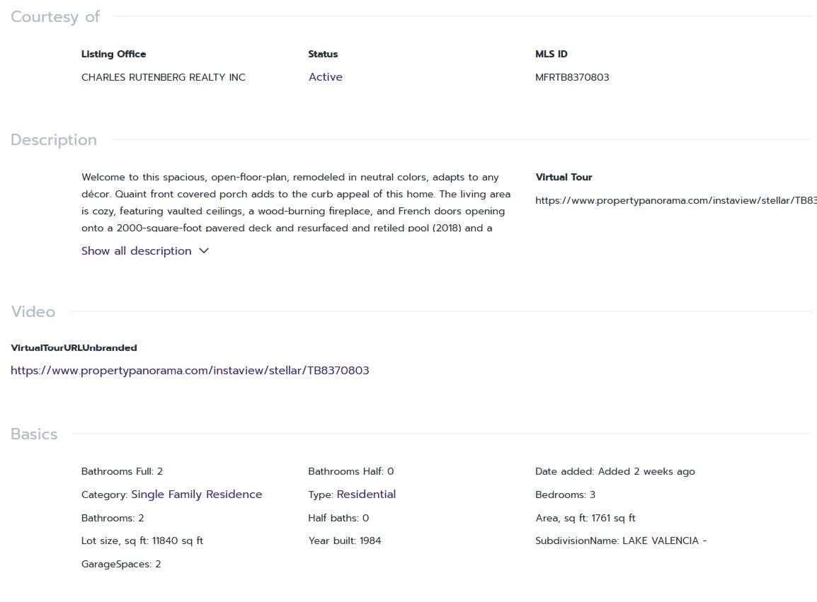Follow the Residential type link
Image resolution: width=817 pixels, height=602 pixels.
[x=366, y=494]
